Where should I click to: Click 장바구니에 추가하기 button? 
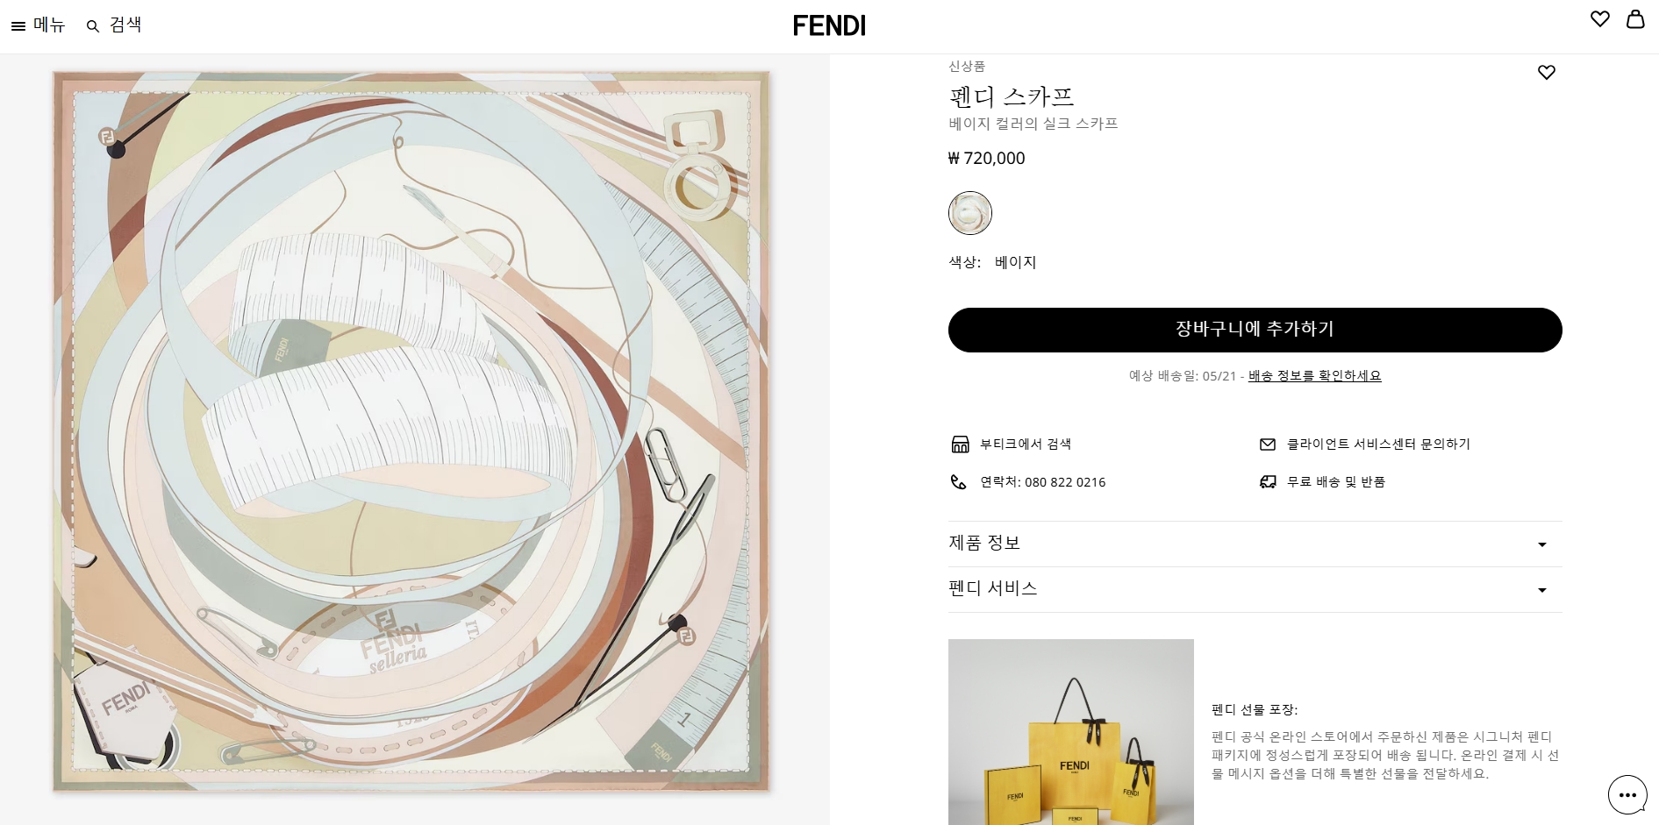click(1255, 330)
